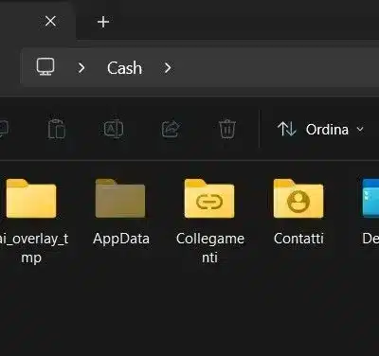The image size is (379, 356).
Task: Click the Rename icon in the toolbar
Action: [x=114, y=129]
